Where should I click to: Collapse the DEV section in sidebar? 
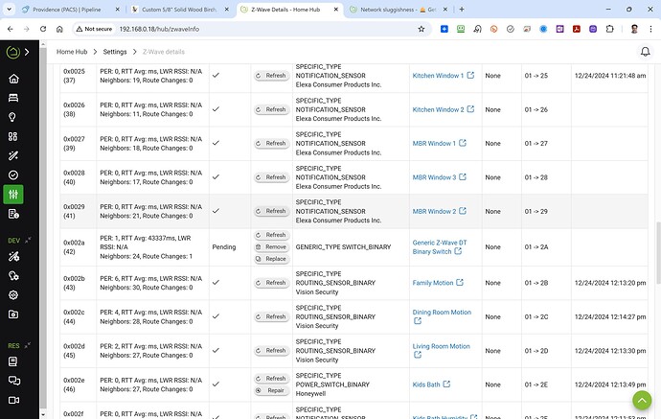pos(28,240)
